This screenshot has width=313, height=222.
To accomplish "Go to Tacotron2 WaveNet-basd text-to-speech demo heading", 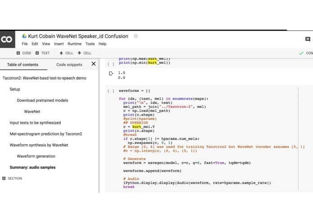I will (x=44, y=78).
